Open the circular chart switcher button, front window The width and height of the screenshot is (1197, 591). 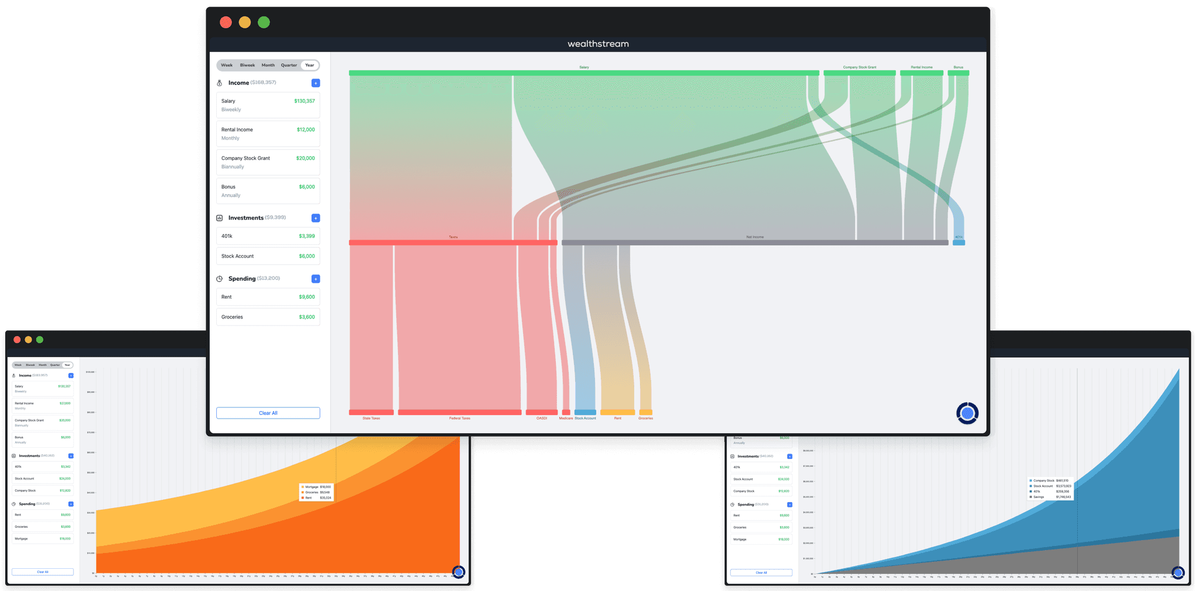[967, 413]
